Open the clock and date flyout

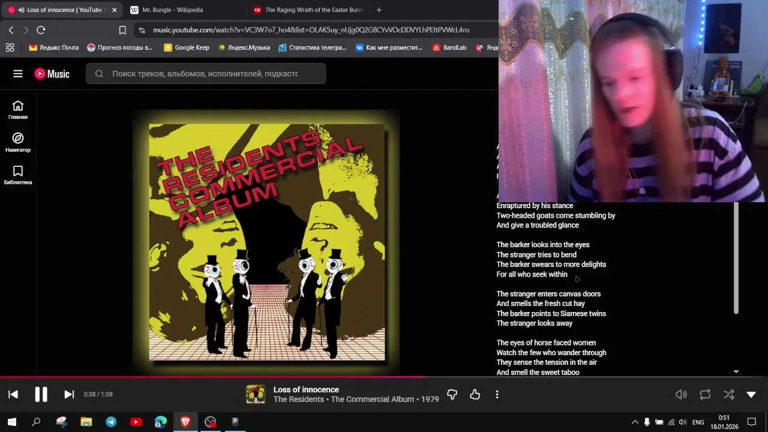724,422
